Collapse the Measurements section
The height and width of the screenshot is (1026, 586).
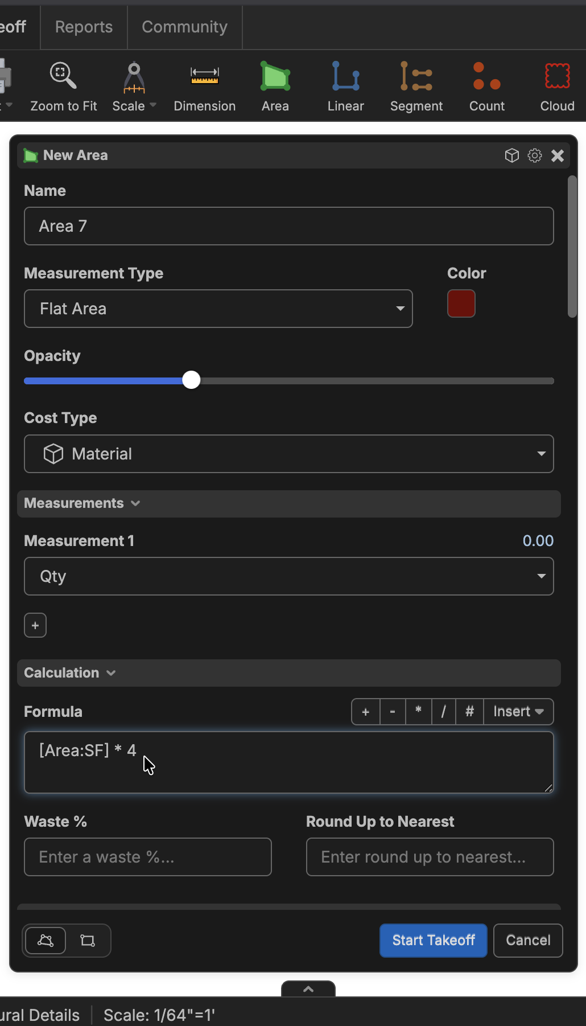coord(82,503)
